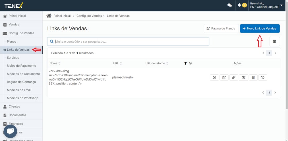This screenshot has width=288, height=141.
Task: Go to previous page in top pagination
Action: pyautogui.click(x=263, y=53)
